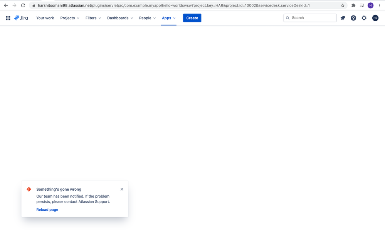The height and width of the screenshot is (230, 385).
Task: Open the Jira help question mark
Action: tap(353, 18)
